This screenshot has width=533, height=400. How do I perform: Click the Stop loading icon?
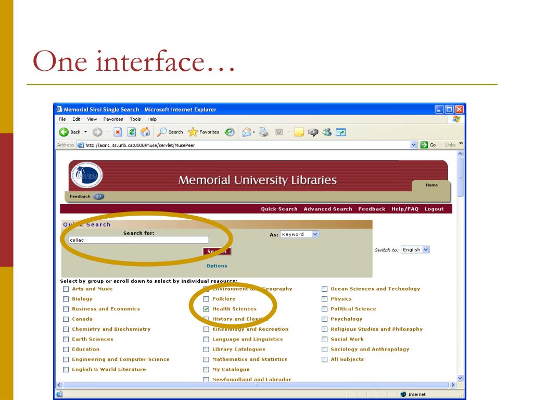pos(118,132)
